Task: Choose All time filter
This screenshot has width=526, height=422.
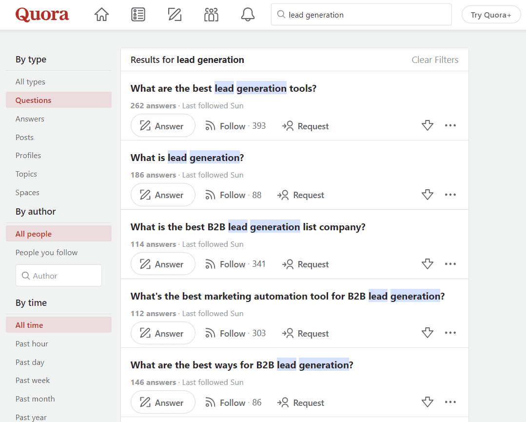Action: tap(58, 325)
